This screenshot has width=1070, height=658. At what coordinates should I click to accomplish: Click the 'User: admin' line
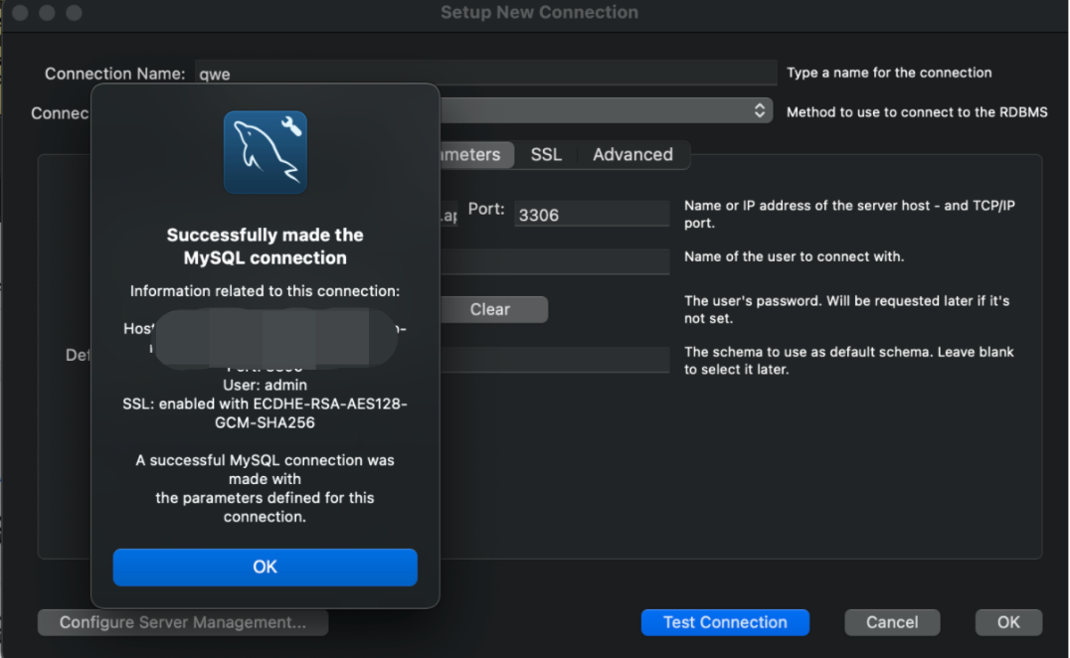(265, 386)
